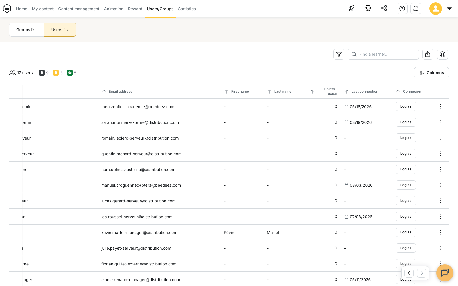The width and height of the screenshot is (458, 286).
Task: Log as manuel.croguennec+otera user
Action: 406,185
